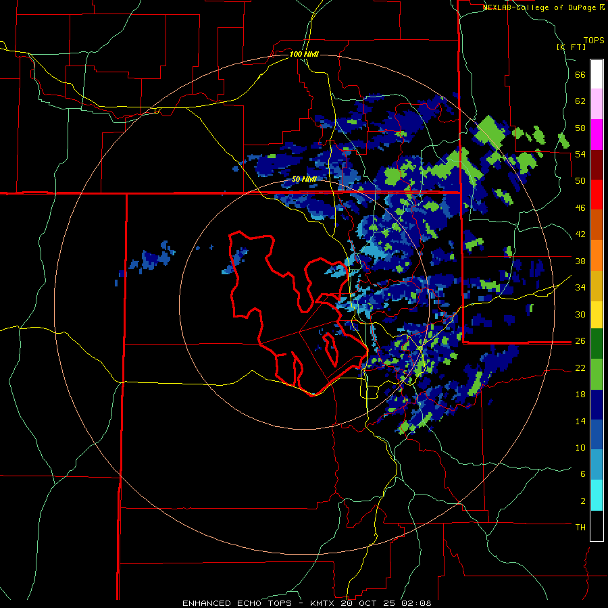Click the 22 value on the scale
Viewport: 608px width, 608px height.
[580, 368]
